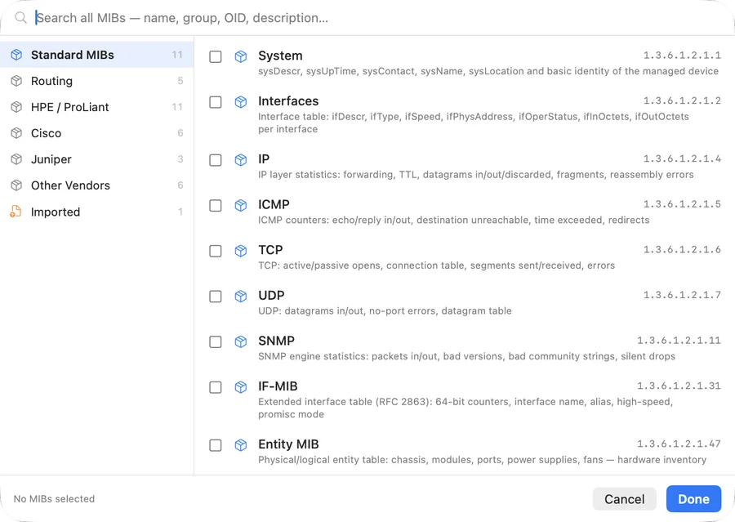Open the Juniper category

pos(96,159)
